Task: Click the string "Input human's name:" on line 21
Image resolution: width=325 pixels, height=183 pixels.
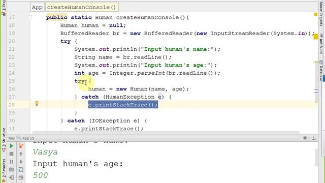Action: [177, 49]
